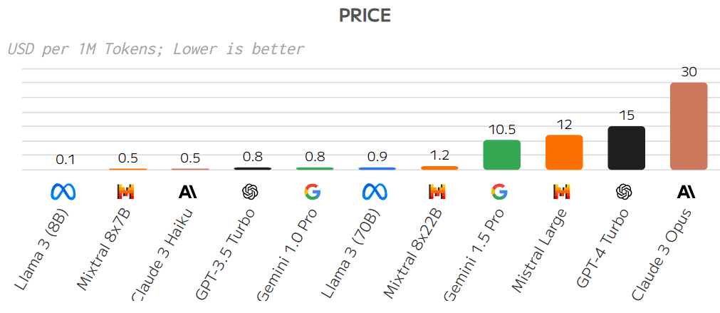This screenshot has height=313, width=720.
Task: Click the tall Claude 3 Opus price bar
Action: point(689,126)
